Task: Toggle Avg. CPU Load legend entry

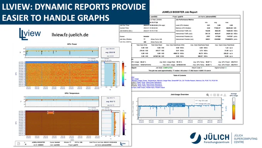Action: coord(202,100)
